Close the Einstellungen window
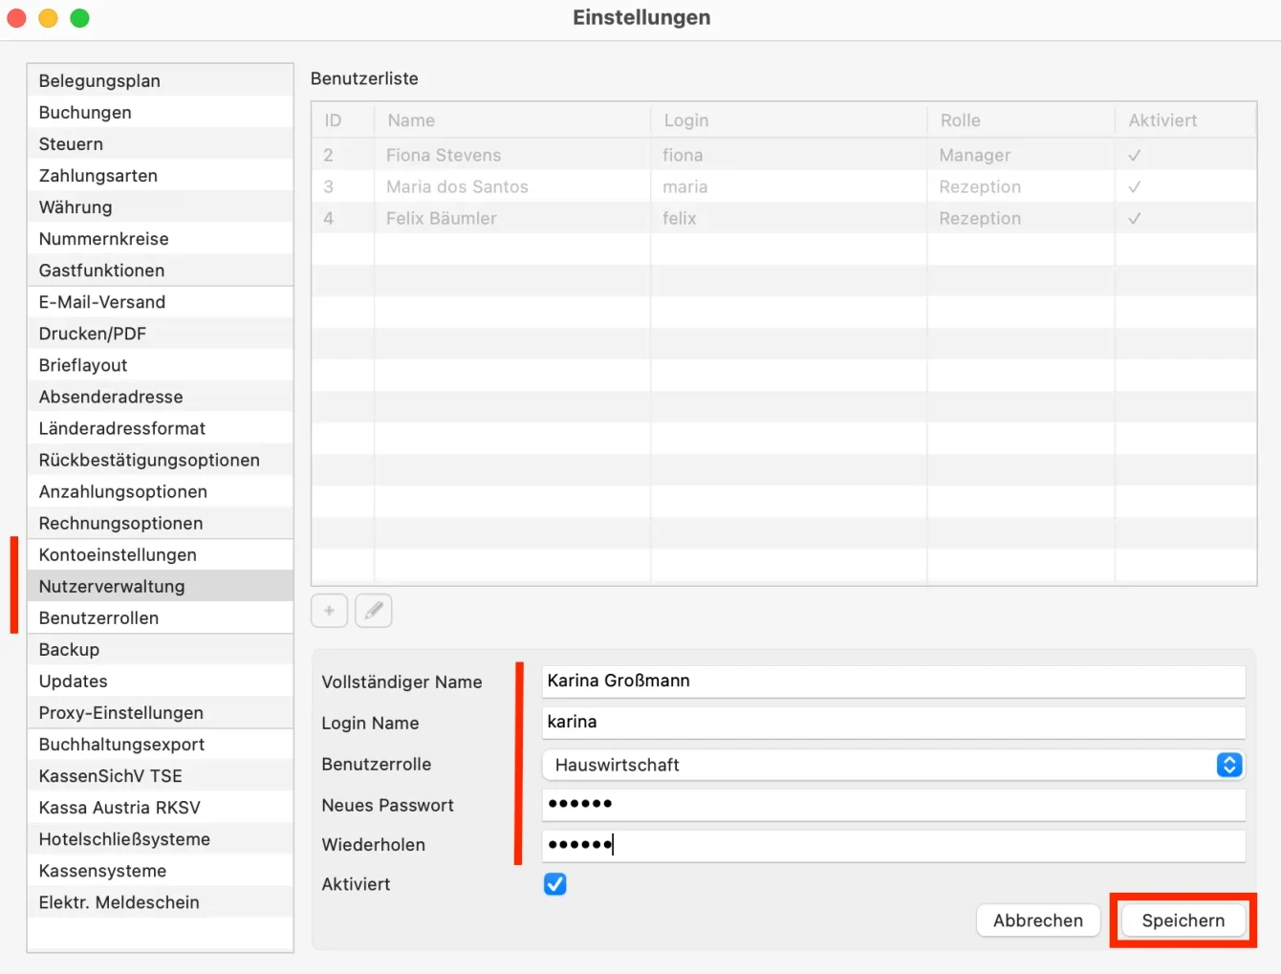 click(x=16, y=18)
